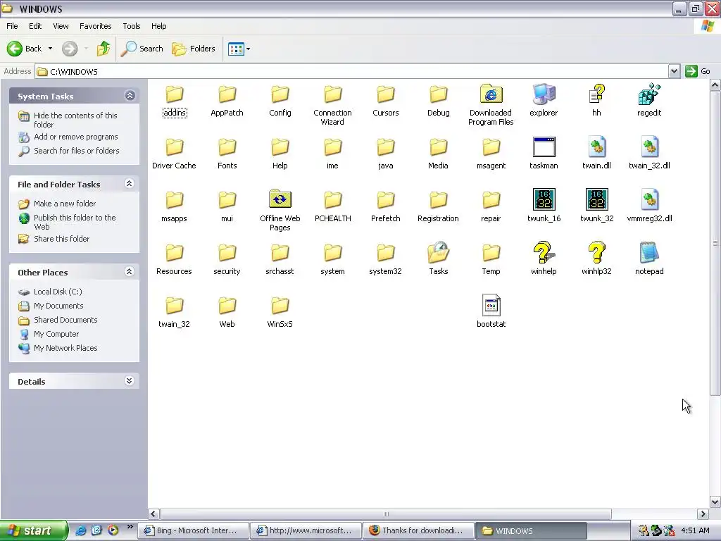The height and width of the screenshot is (541, 721).
Task: Select the taskman application icon
Action: tap(544, 147)
